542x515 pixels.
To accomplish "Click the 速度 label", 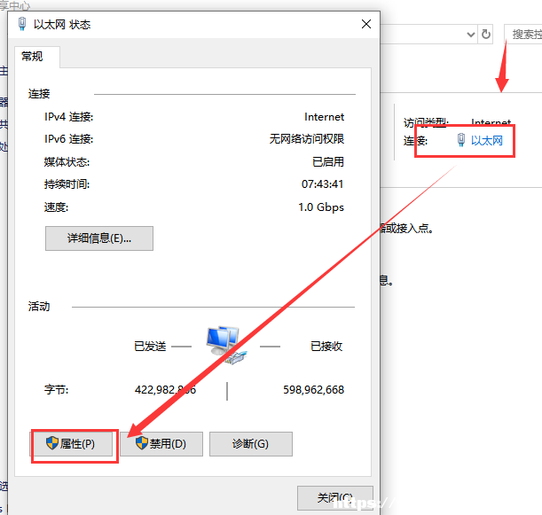I will (56, 207).
